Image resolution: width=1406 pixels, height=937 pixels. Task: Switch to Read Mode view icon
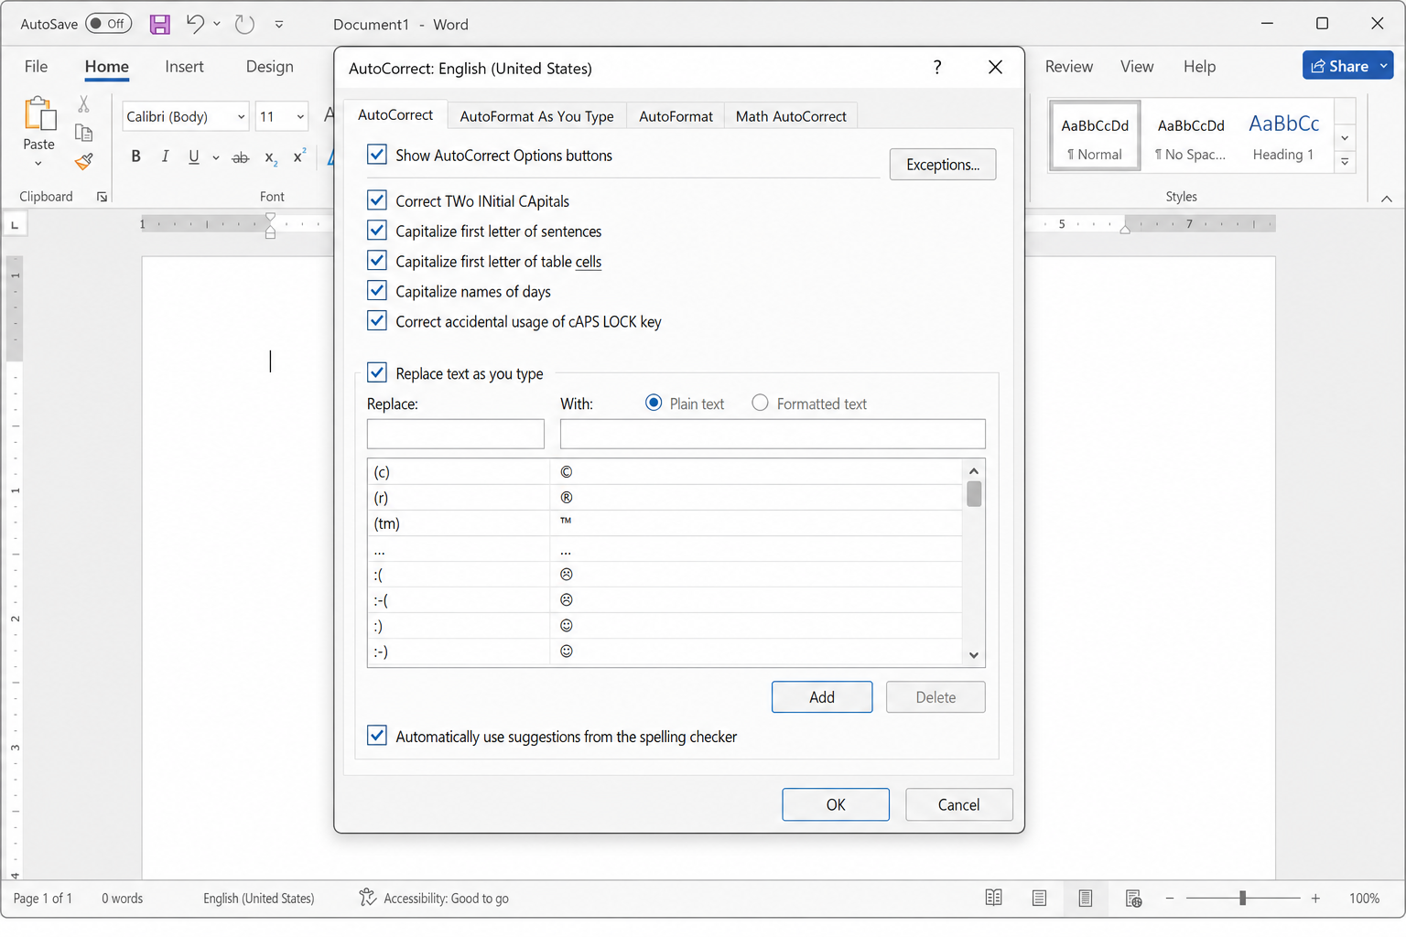pos(993,899)
